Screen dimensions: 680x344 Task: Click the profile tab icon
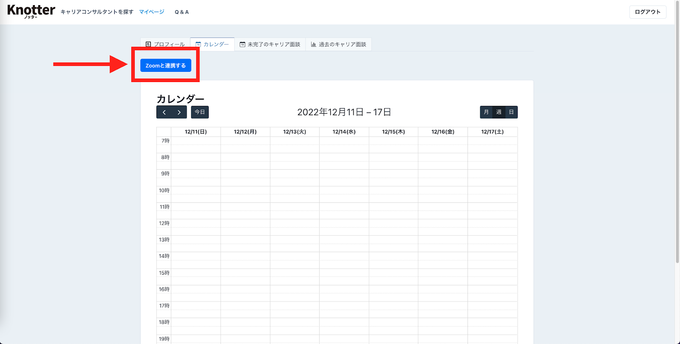[x=148, y=44]
